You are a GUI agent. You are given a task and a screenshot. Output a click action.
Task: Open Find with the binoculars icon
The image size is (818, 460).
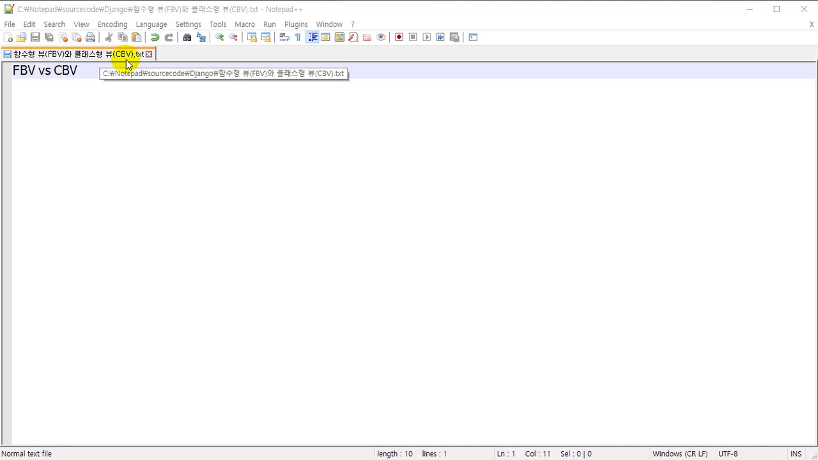[187, 37]
